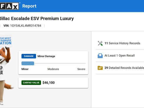Click the green CARFAX VALUE badge
This screenshot has width=144, height=108.
pyautogui.click(x=31, y=83)
